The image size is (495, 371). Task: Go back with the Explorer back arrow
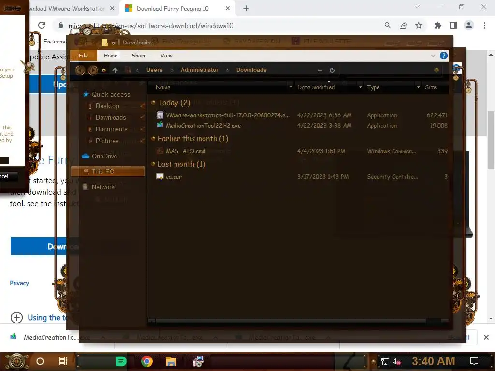coord(80,70)
